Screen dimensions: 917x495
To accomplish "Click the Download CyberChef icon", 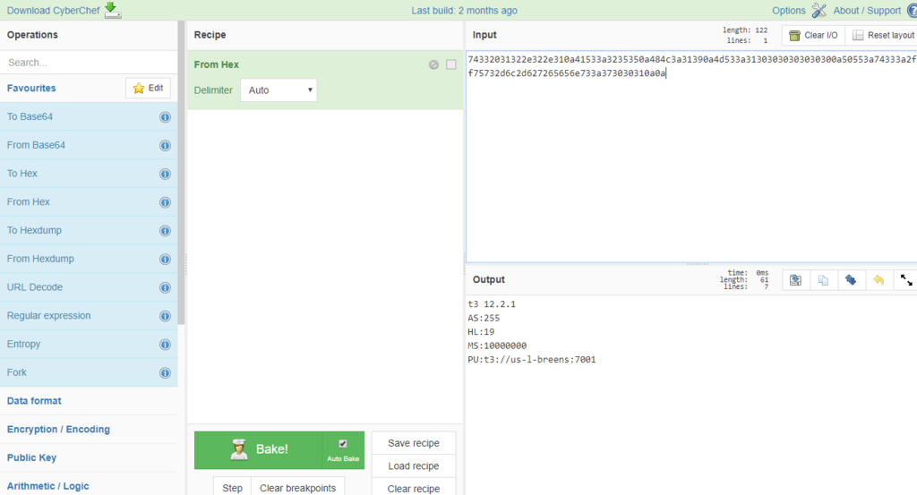I will tap(112, 10).
